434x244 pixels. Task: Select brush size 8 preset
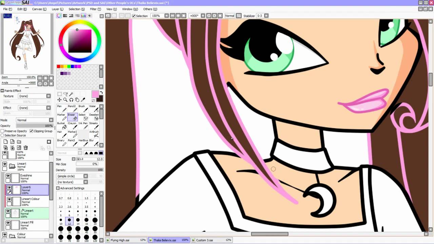pyautogui.click(x=86, y=213)
